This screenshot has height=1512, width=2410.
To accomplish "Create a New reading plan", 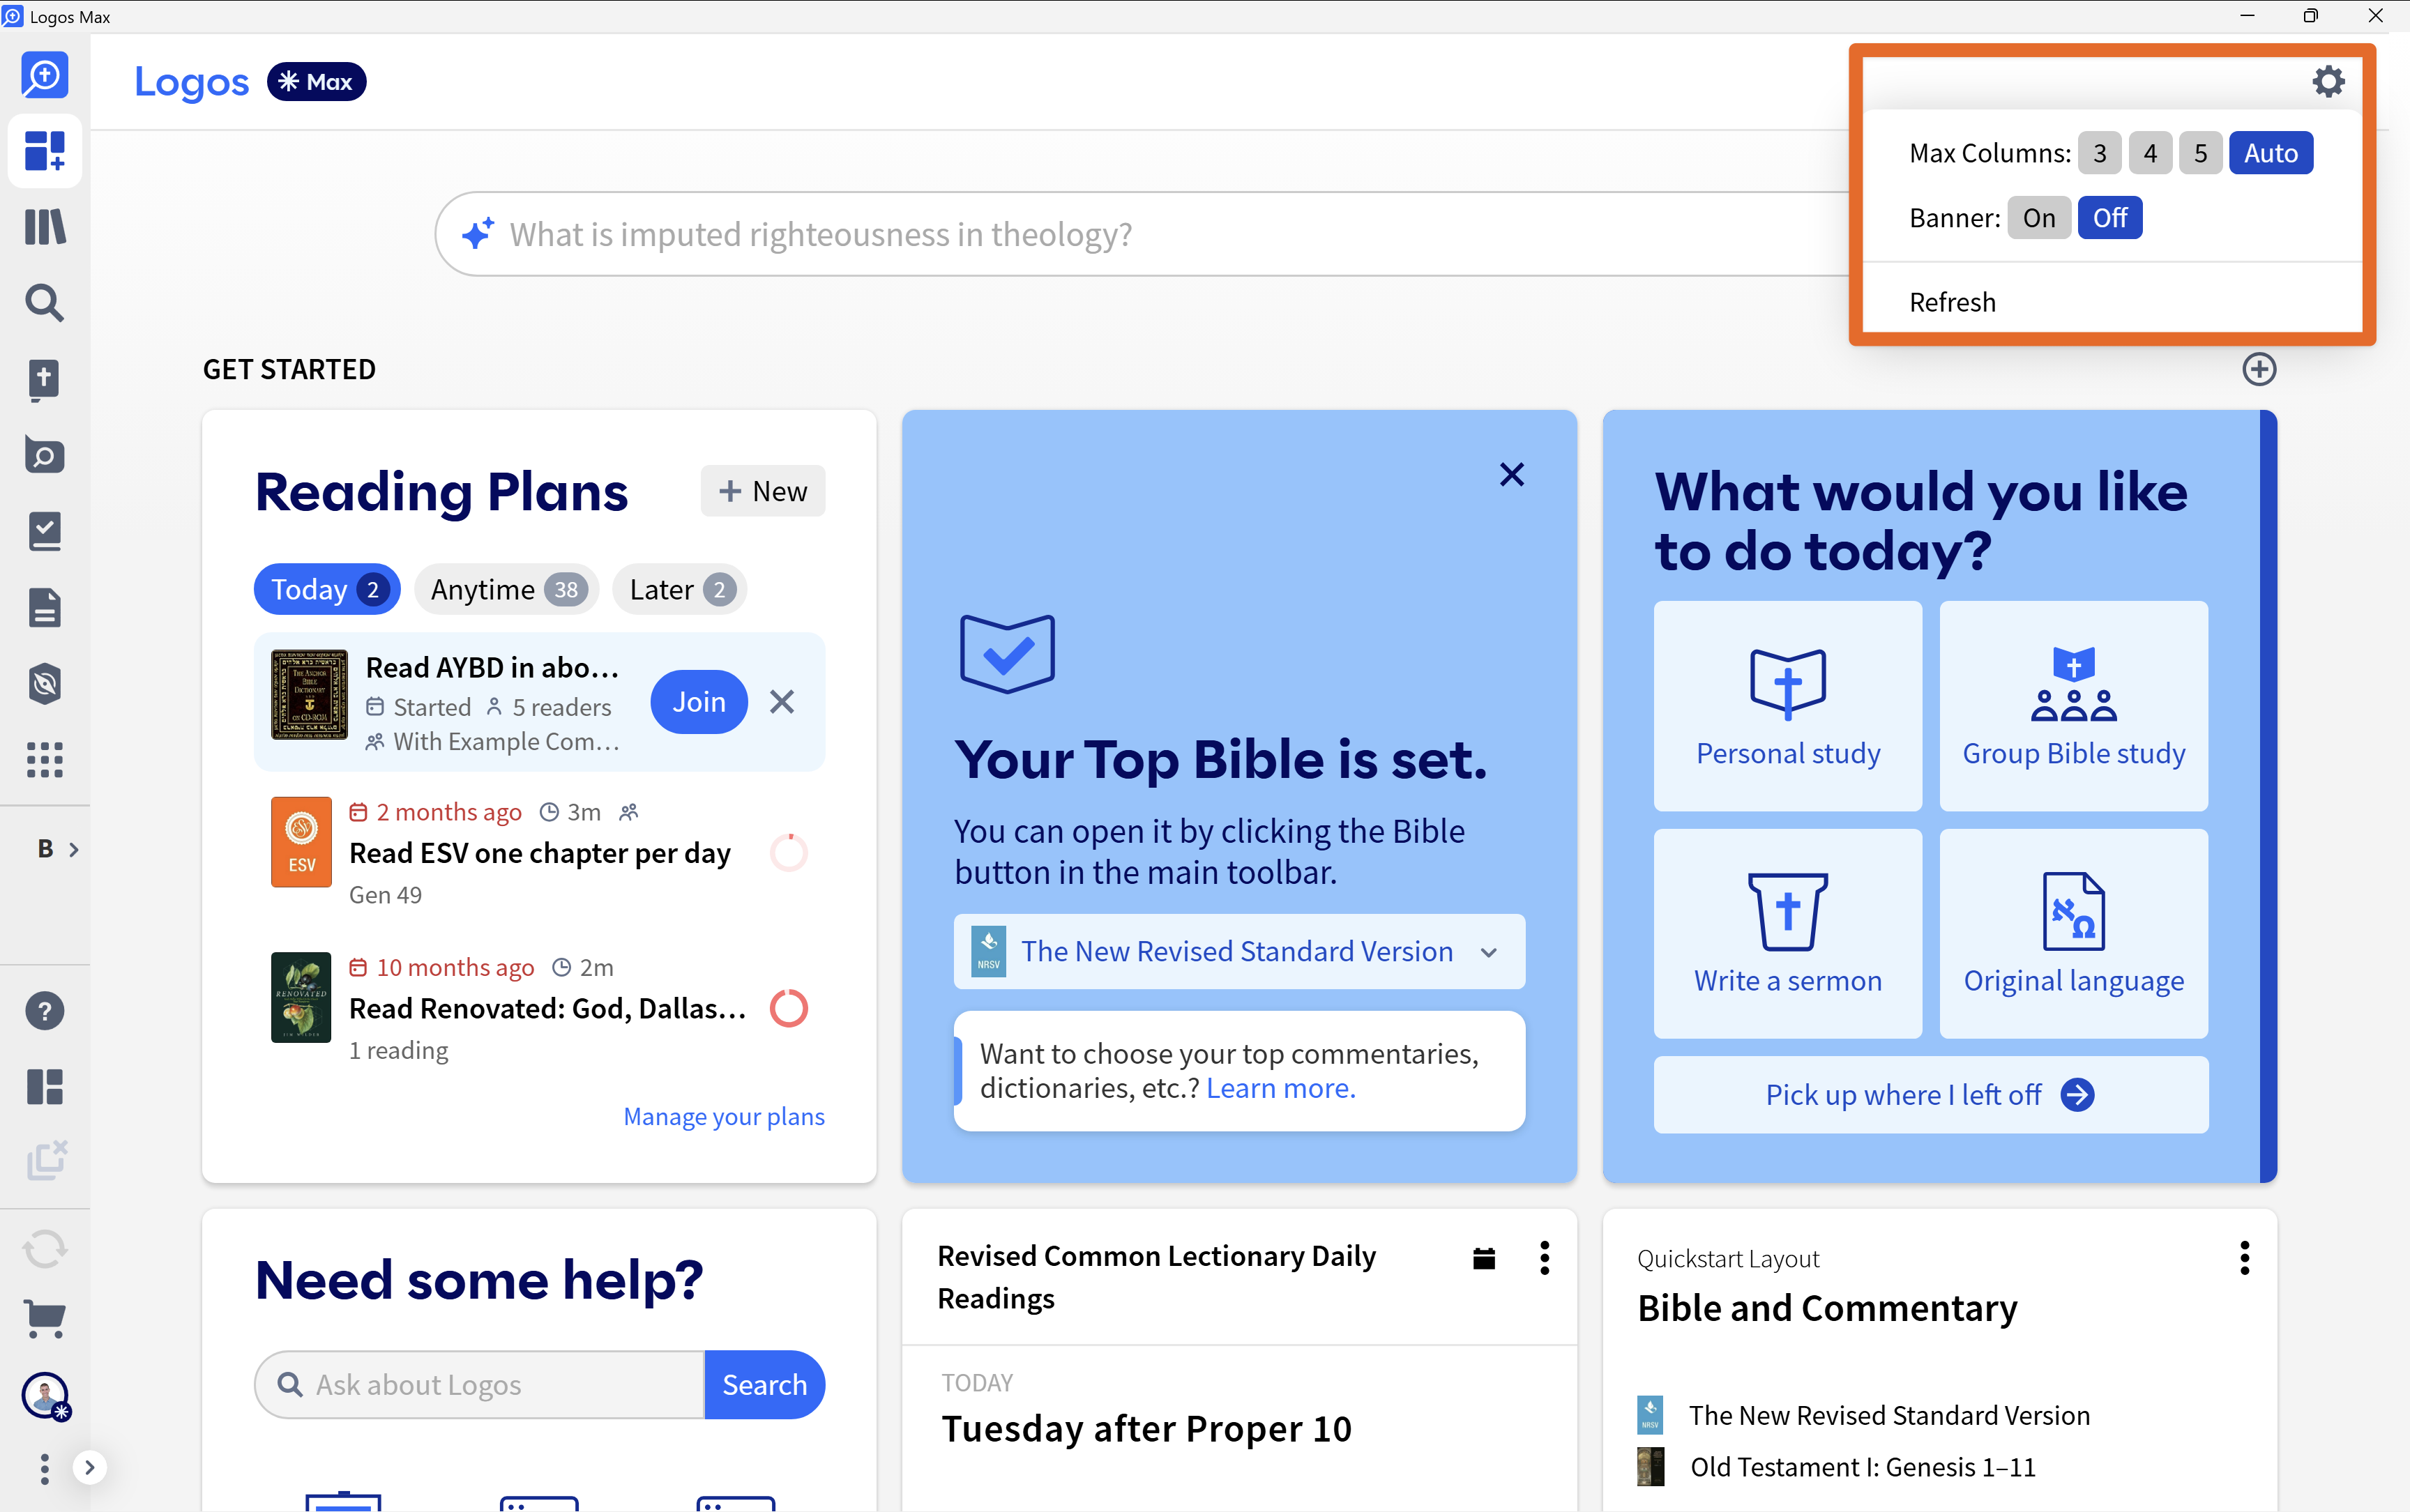I will coord(762,491).
